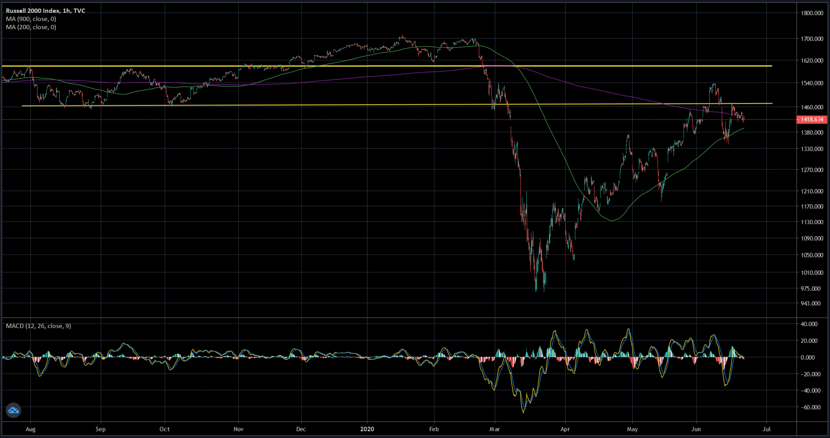The image size is (830, 438).
Task: Click the Jul time axis label
Action: click(767, 429)
